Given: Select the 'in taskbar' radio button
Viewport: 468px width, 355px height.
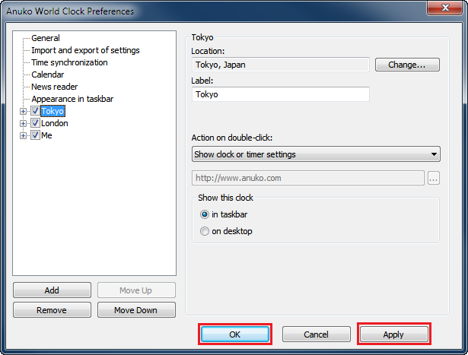Looking at the screenshot, I should pos(204,214).
